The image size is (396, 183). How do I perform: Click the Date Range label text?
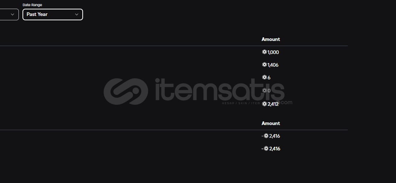(32, 5)
